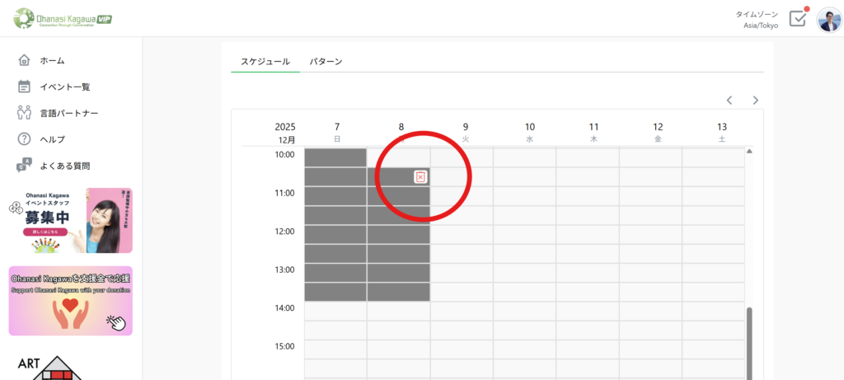Go to previous week with left chevron
Viewport: 844px width, 380px height.
tap(729, 101)
